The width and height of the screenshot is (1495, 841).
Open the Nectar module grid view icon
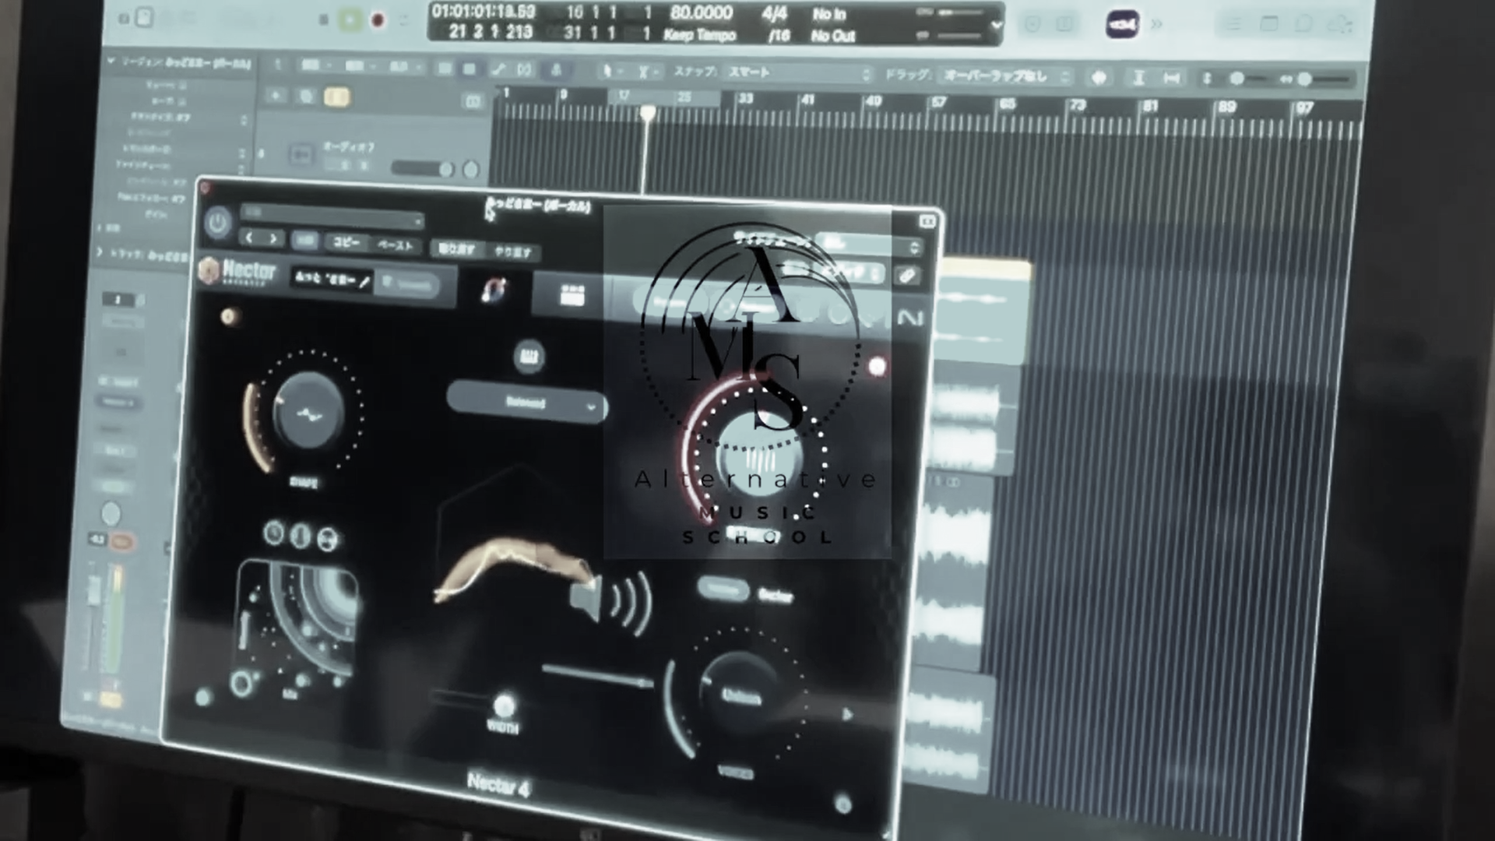tap(572, 295)
